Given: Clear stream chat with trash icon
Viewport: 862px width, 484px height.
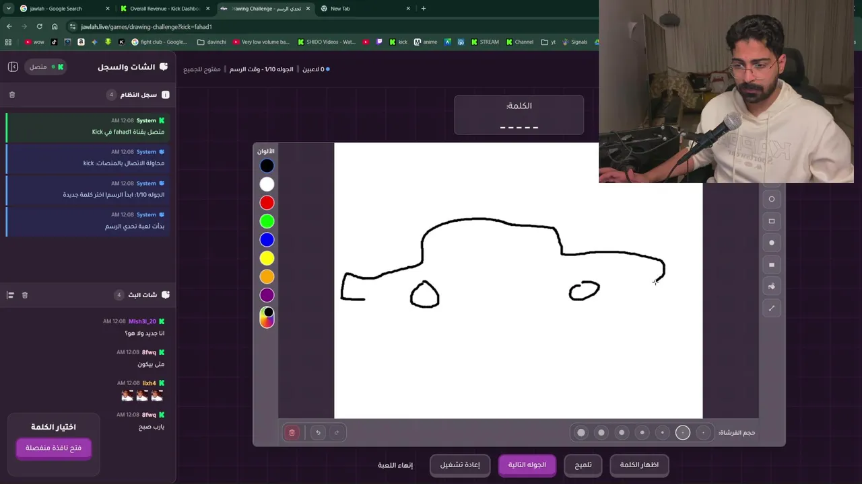Looking at the screenshot, I should (x=25, y=295).
